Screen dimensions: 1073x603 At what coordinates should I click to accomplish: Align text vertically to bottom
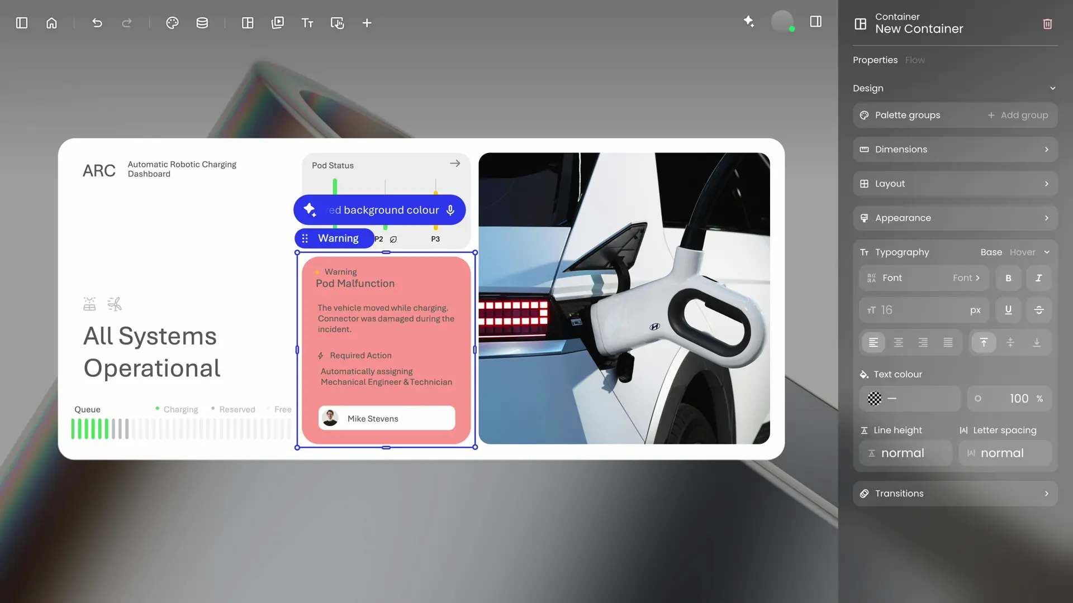point(1037,342)
